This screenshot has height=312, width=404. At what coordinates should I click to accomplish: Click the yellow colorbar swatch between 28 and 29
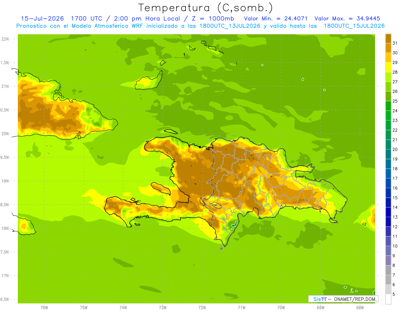388,67
